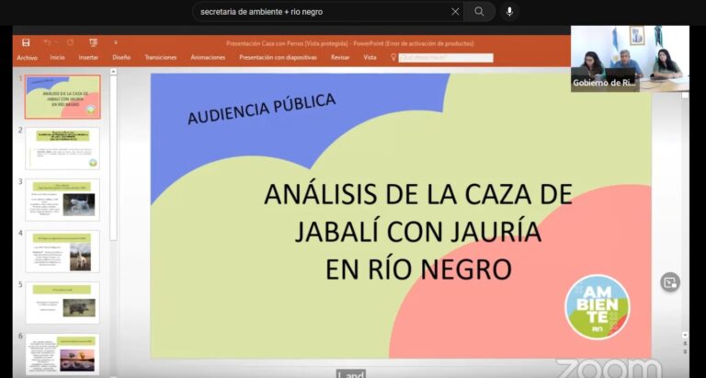Switch to the Insertar ribbon tab
Viewport: 706px width, 378px height.
[x=88, y=57]
